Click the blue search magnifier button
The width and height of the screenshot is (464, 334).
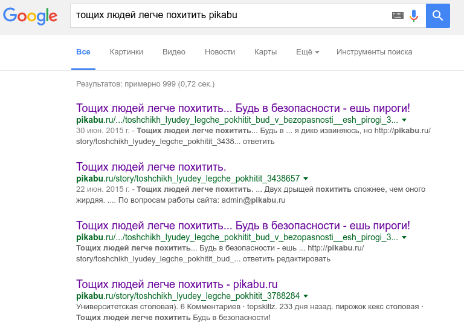click(x=438, y=16)
